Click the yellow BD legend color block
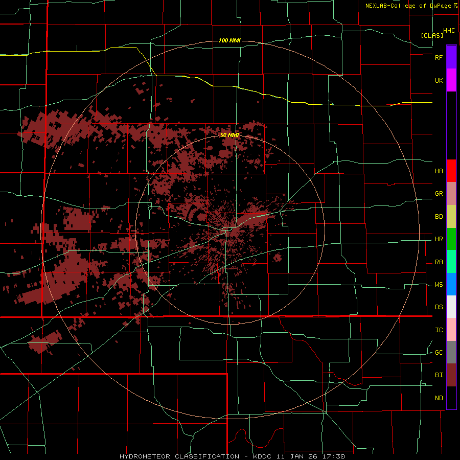 point(451,217)
